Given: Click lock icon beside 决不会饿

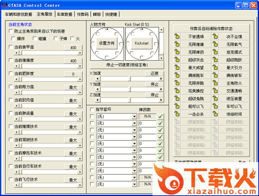Looking at the screenshot, I should click(x=215, y=36).
